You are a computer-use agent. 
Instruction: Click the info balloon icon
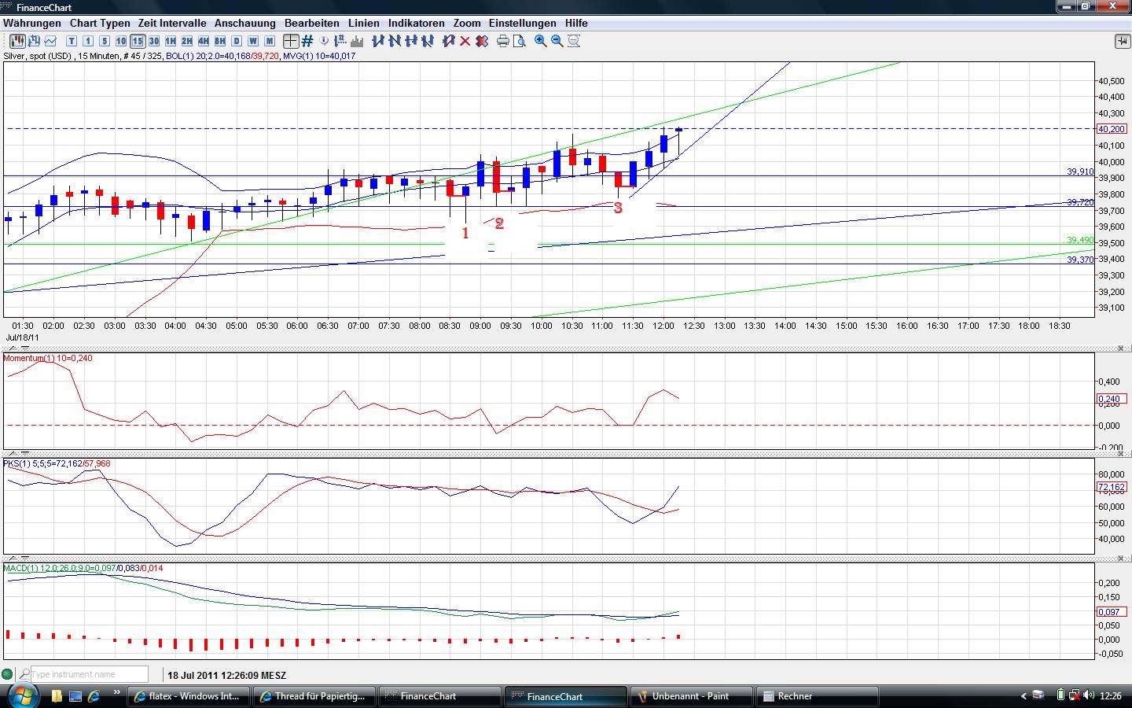[324, 41]
